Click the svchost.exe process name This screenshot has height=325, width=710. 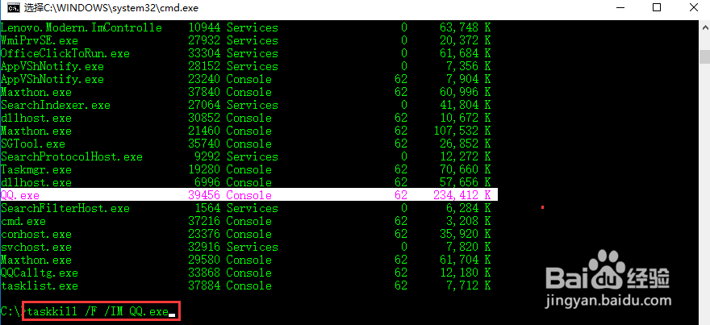(x=36, y=247)
